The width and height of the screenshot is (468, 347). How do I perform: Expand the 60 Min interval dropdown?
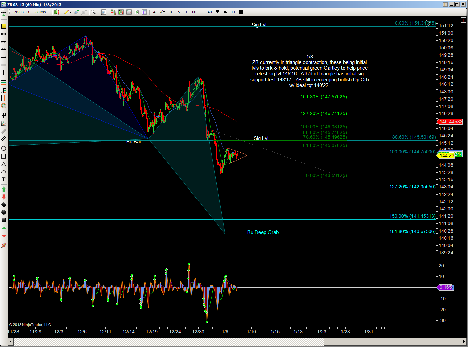[42, 12]
